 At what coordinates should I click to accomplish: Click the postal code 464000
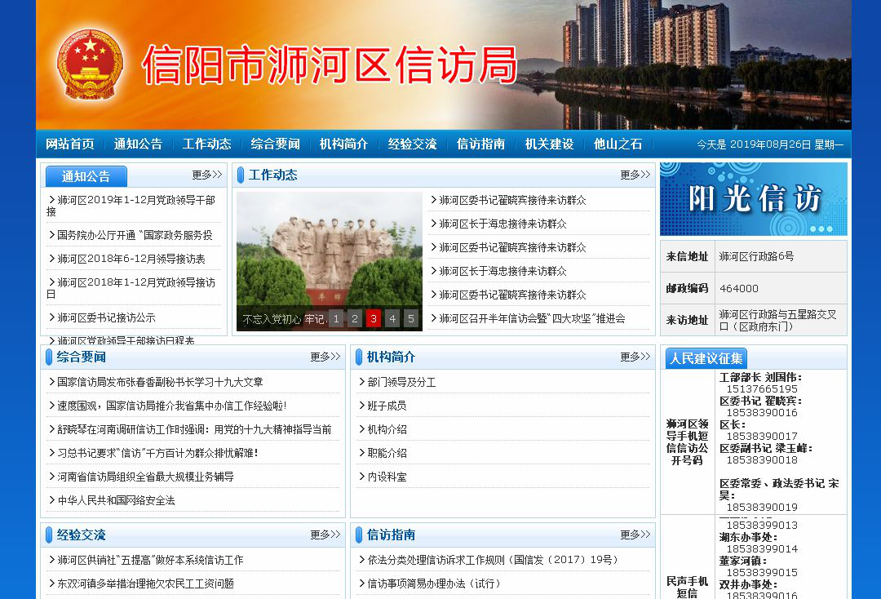[x=739, y=288]
